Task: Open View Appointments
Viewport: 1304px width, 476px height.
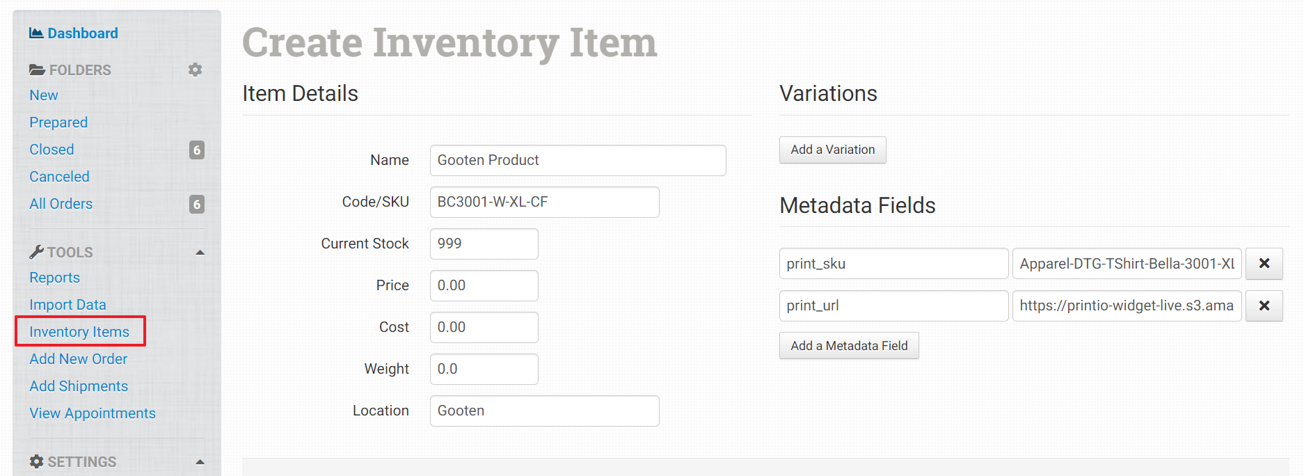Action: pyautogui.click(x=93, y=413)
